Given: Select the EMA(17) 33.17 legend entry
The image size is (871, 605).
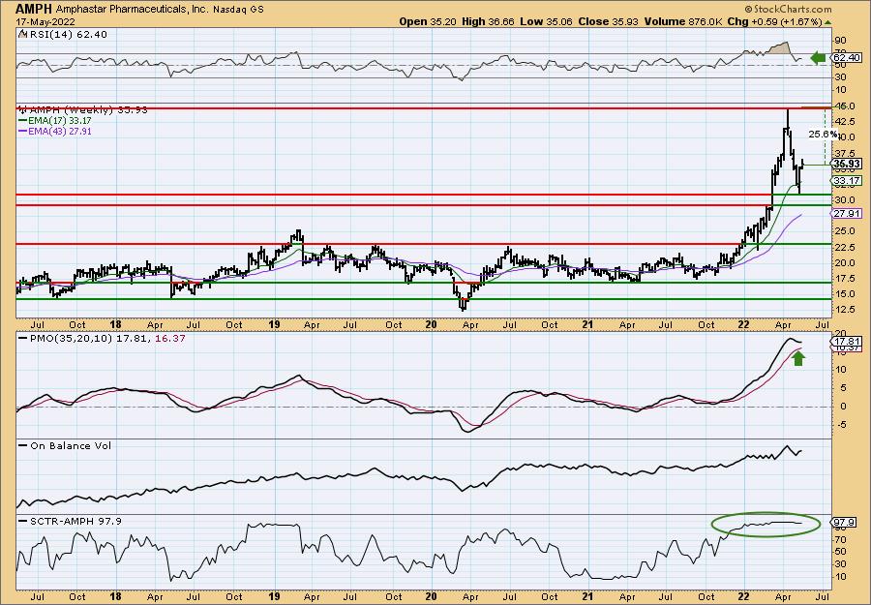Looking at the screenshot, I should (x=55, y=121).
